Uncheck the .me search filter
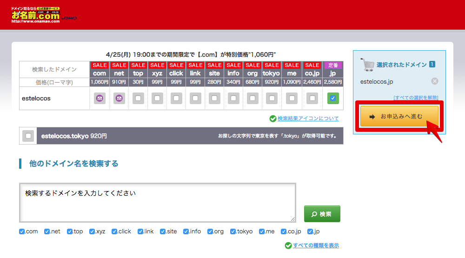Viewport: 465px width, 258px height. [x=261, y=232]
